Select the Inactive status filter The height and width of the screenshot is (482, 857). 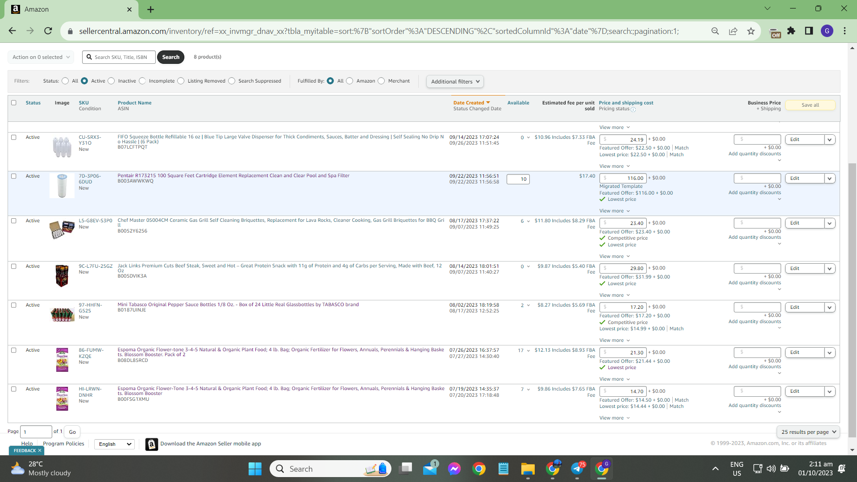(112, 81)
